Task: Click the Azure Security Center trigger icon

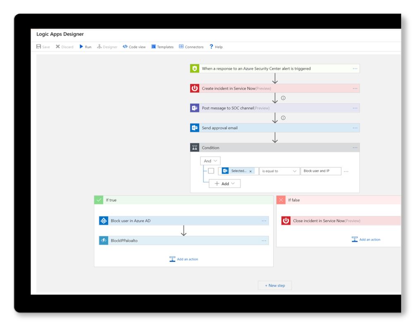Action: coord(195,68)
